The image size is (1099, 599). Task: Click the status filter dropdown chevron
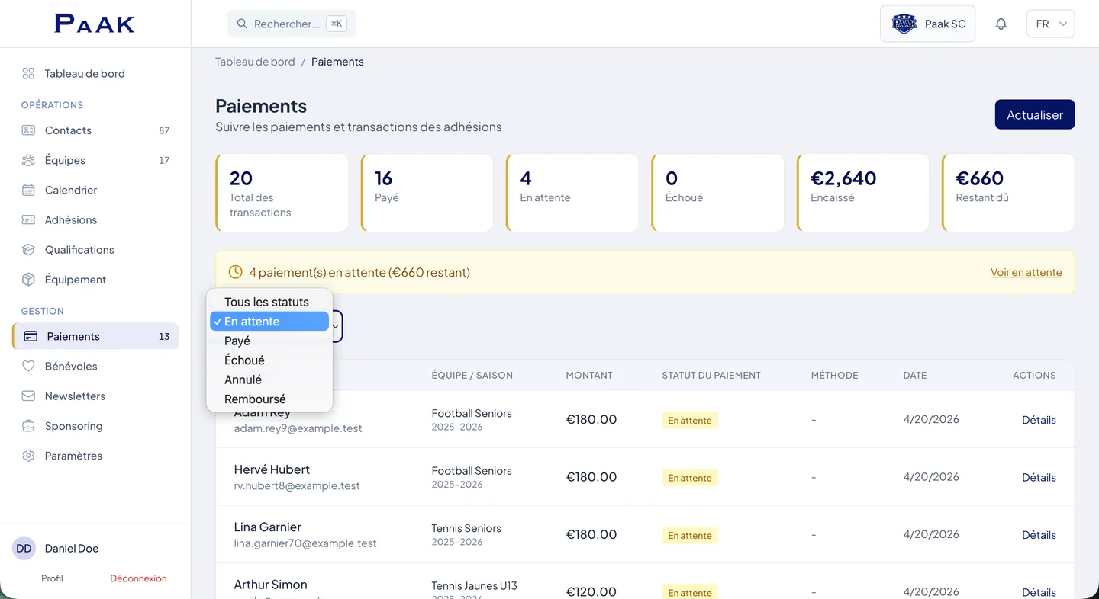tap(335, 326)
